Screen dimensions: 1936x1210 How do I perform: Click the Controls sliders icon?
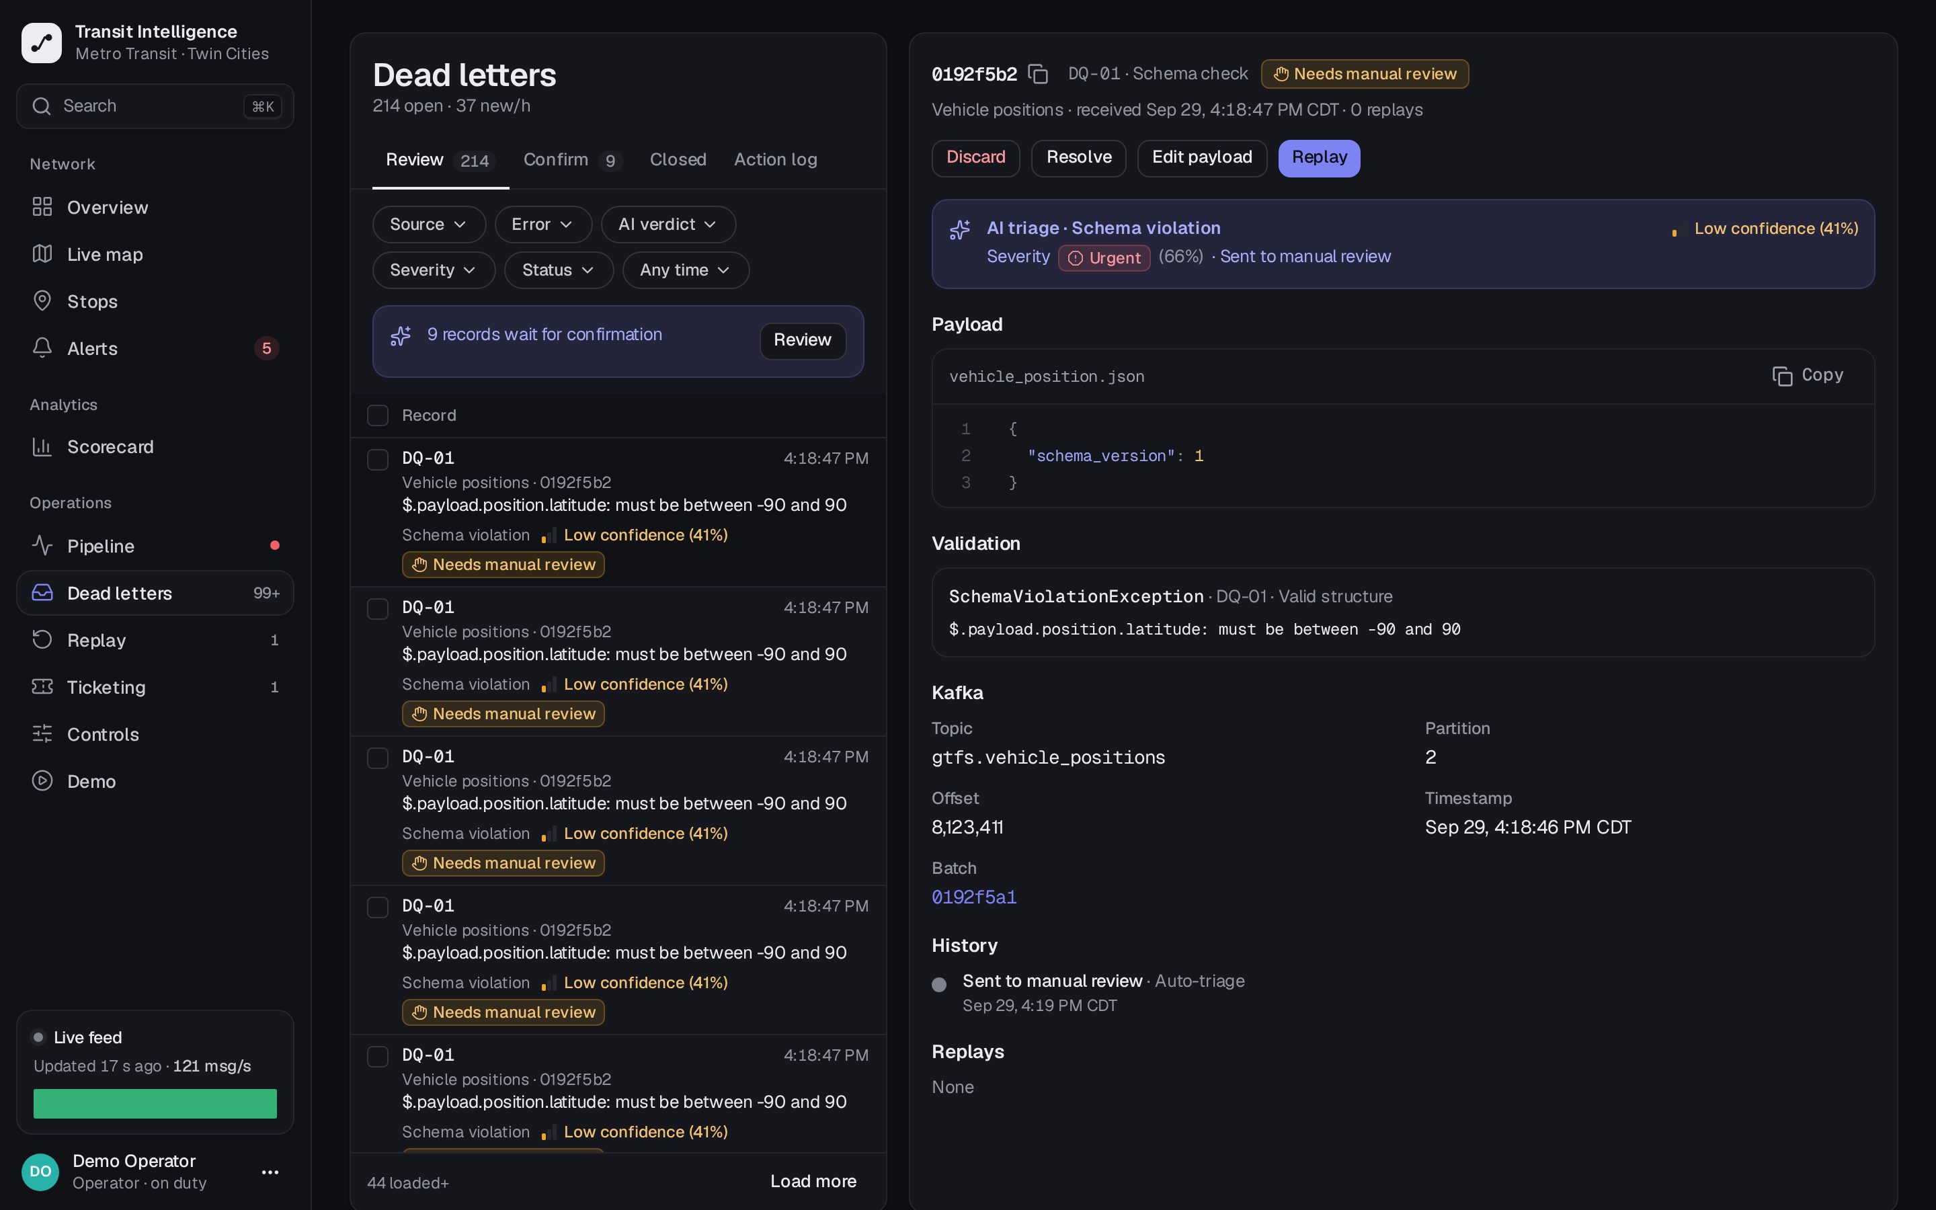pyautogui.click(x=42, y=734)
